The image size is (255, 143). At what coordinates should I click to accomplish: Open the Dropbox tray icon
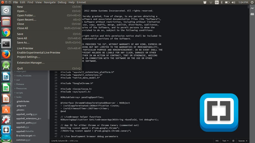[x=205, y=2]
